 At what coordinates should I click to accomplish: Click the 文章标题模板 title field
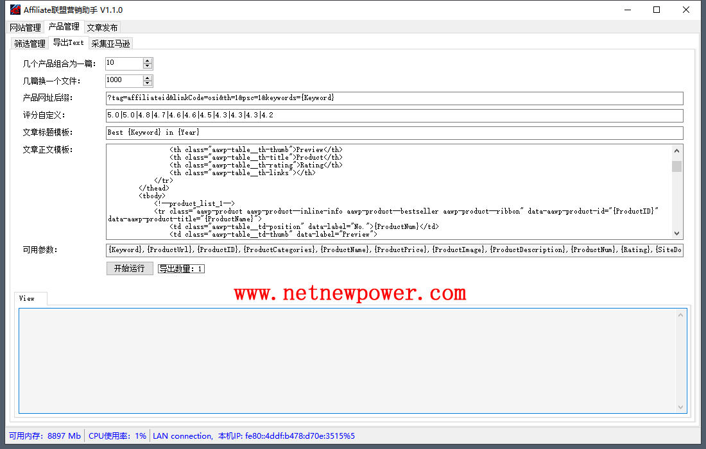pyautogui.click(x=394, y=133)
